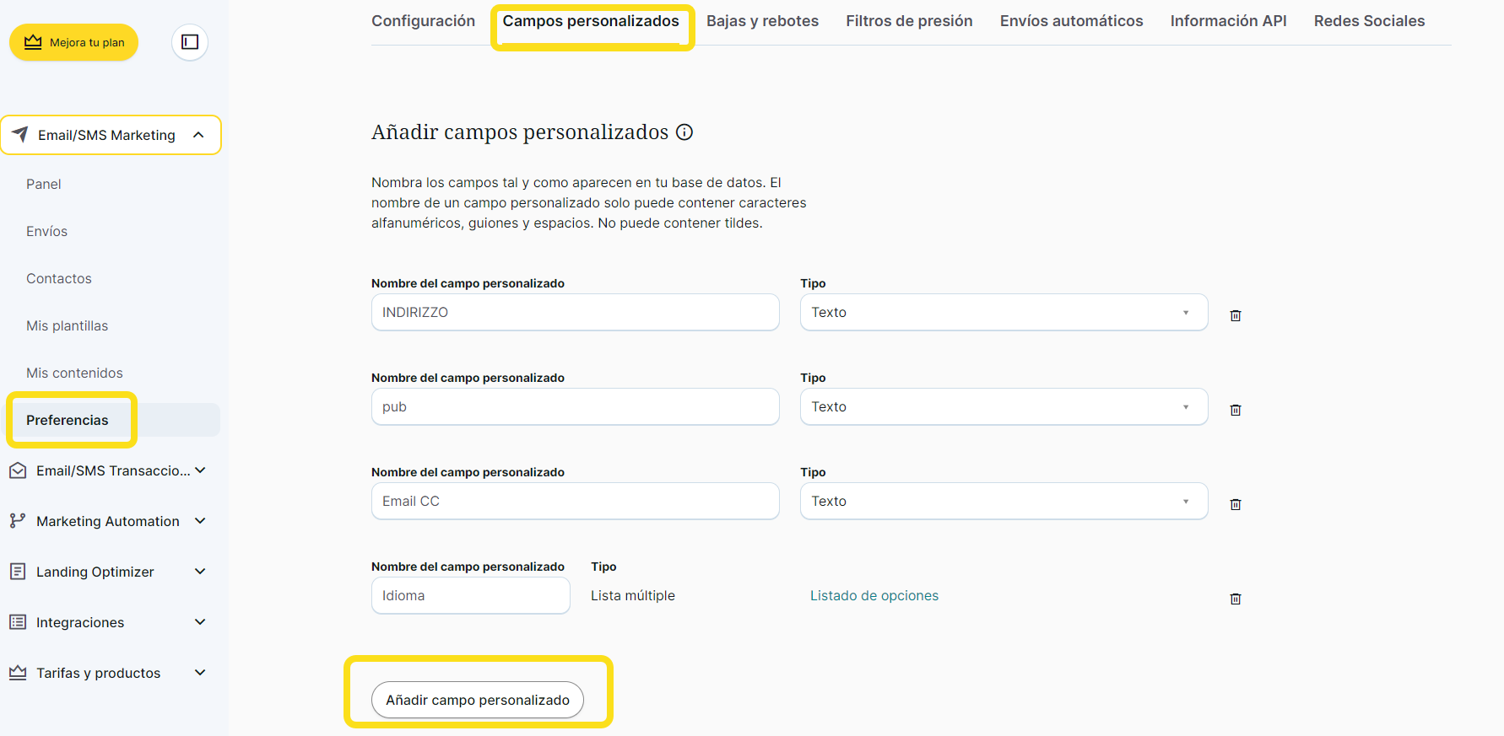Delete the INDIRIZZO custom field

[1235, 315]
